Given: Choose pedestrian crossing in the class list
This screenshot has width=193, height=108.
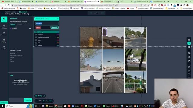Looking at the screenshot, I should click(x=47, y=37).
